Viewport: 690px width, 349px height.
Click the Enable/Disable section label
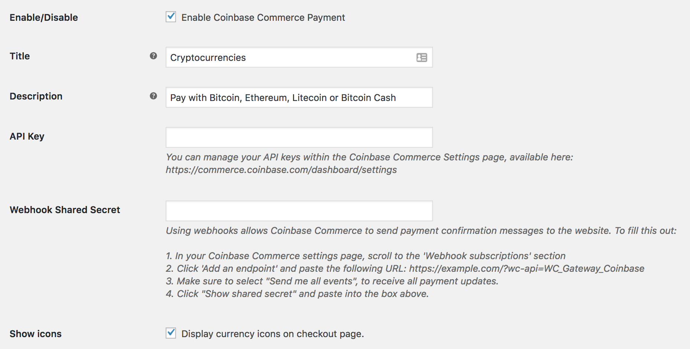click(43, 17)
